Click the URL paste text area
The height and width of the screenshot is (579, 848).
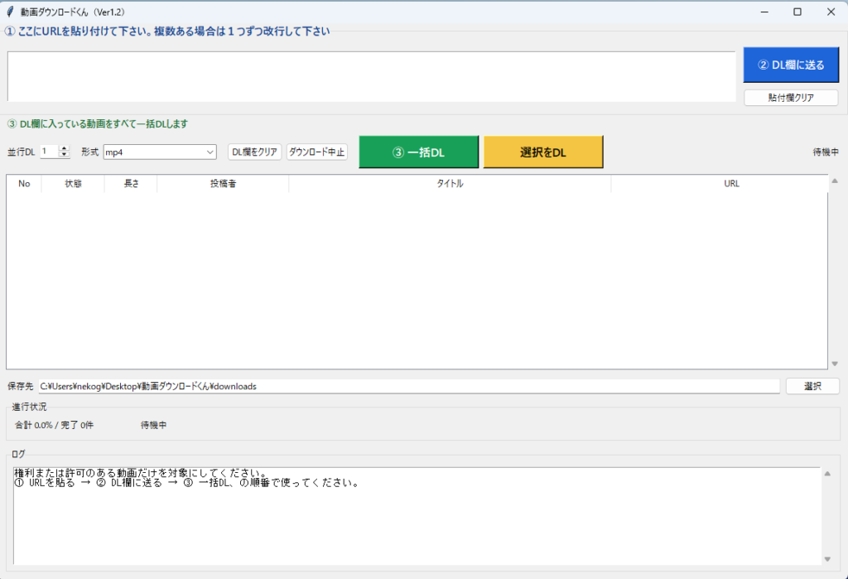[x=372, y=76]
